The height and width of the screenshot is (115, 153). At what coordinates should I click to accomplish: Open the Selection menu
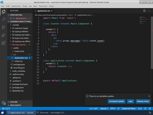click(16, 6)
